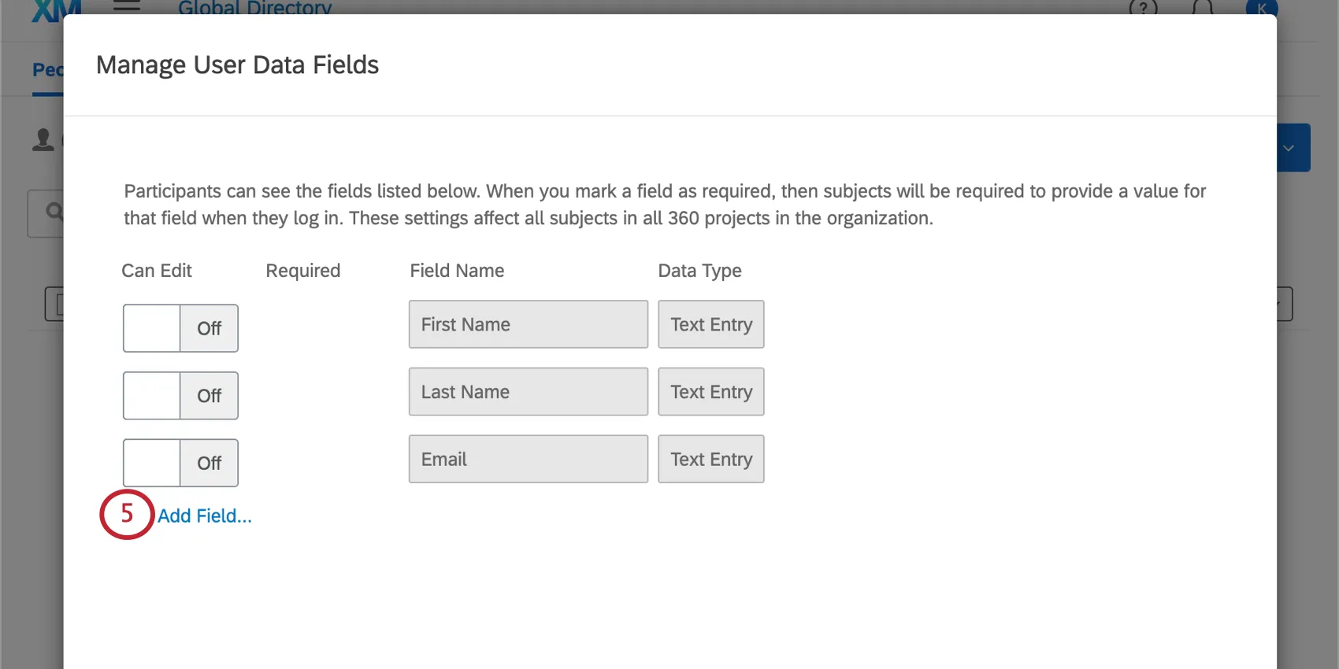
Task: Click the XM logo
Action: tap(55, 9)
